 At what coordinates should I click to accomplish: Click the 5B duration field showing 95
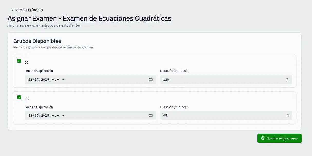pos(221,116)
